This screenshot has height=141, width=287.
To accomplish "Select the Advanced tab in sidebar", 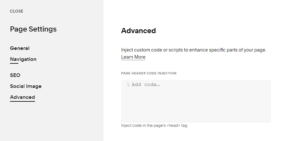I will click(22, 97).
